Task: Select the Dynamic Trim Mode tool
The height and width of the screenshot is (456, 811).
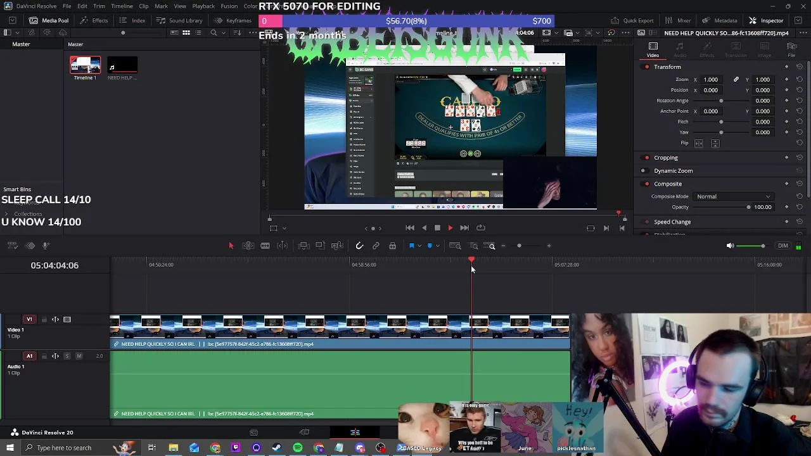Action: (265, 246)
